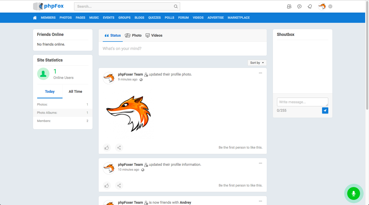Click the Members: statistics row
This screenshot has width=369, height=205.
coord(63,121)
